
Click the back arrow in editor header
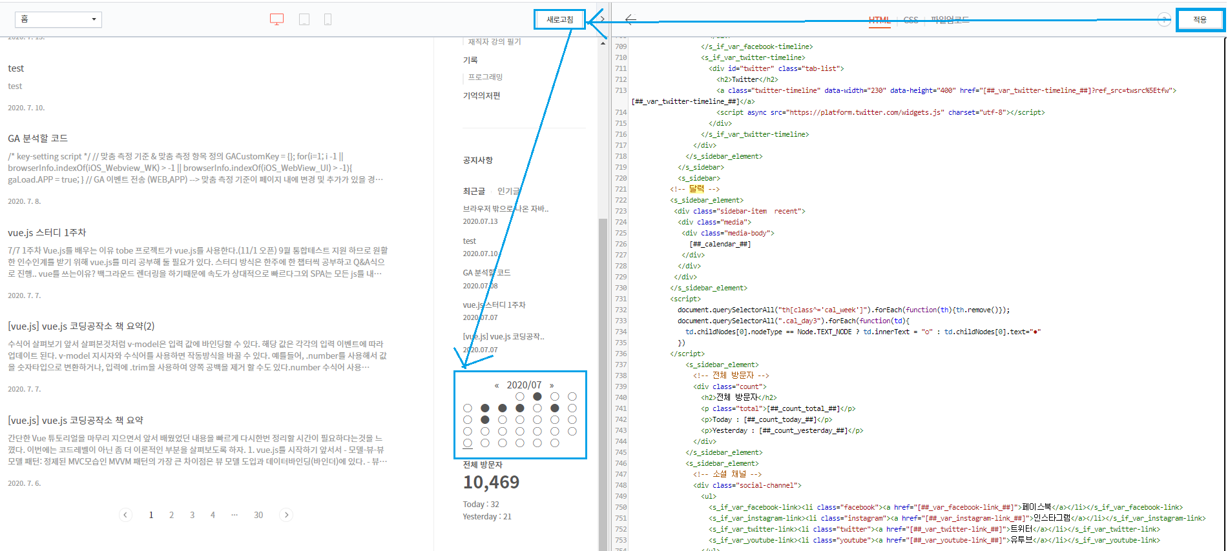pos(630,19)
